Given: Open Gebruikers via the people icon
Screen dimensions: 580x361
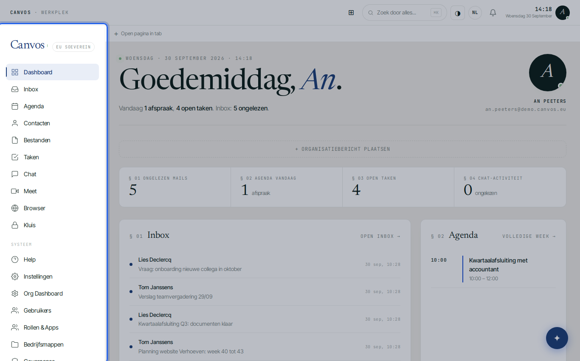Looking at the screenshot, I should pyautogui.click(x=15, y=310).
